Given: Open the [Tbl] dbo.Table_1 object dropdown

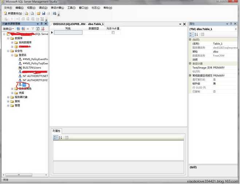Looking at the screenshot, I should (x=236, y=29).
